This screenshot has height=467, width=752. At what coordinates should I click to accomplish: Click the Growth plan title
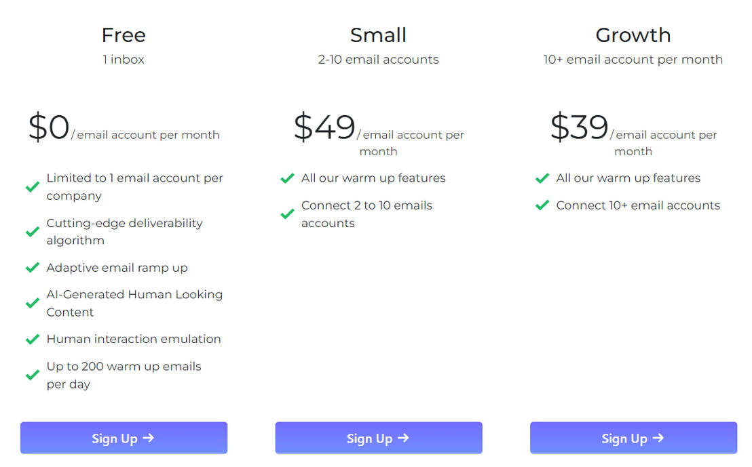click(633, 35)
